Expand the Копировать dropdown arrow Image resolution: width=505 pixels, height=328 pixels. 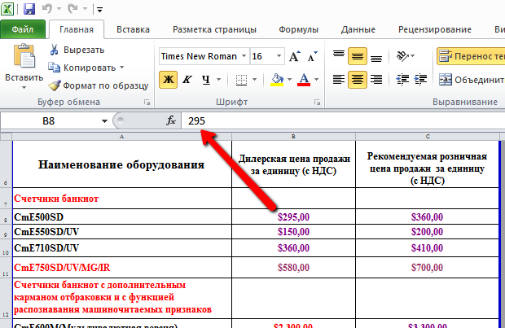(x=121, y=68)
